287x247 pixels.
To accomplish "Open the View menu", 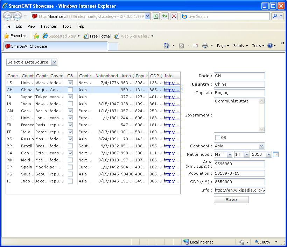I will (31, 26).
